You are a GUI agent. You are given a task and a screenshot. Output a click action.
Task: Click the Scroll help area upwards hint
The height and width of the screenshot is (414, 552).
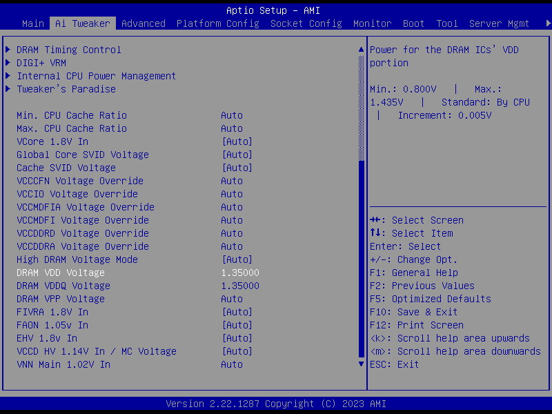[450, 338]
